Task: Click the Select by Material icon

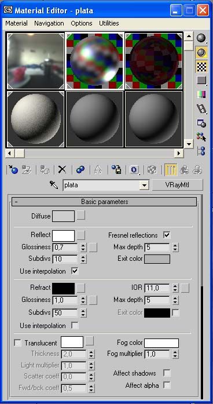Action: pos(202,137)
